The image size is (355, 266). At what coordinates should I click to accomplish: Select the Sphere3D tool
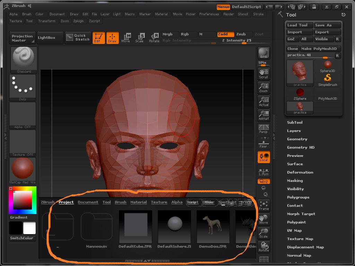click(327, 66)
